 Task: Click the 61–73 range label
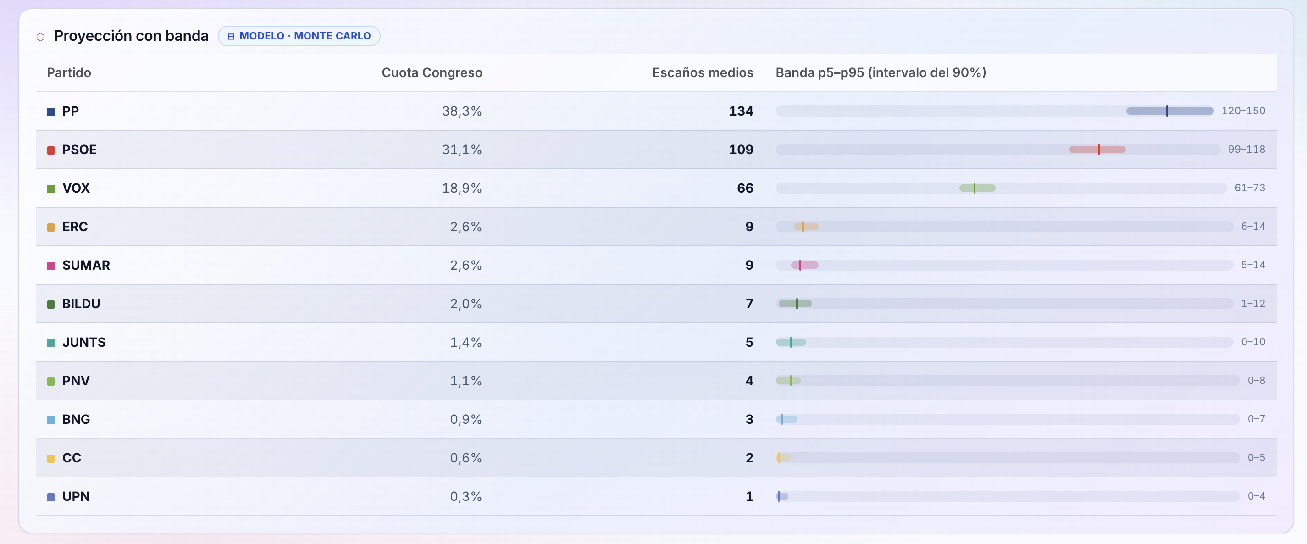1250,188
